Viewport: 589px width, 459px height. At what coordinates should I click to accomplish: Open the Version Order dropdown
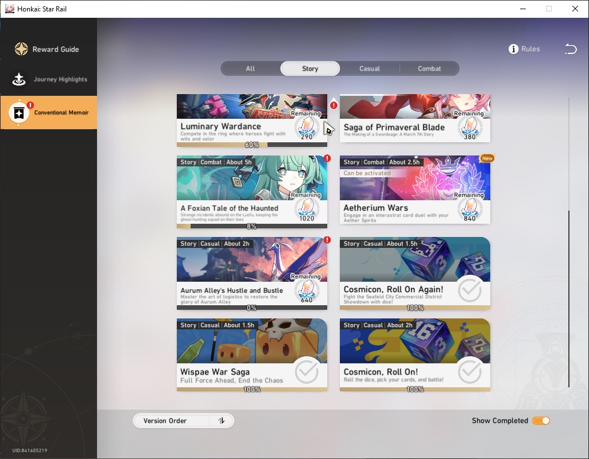pyautogui.click(x=172, y=421)
